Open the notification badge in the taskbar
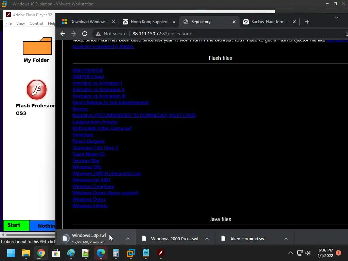The image size is (348, 261). coord(338,253)
